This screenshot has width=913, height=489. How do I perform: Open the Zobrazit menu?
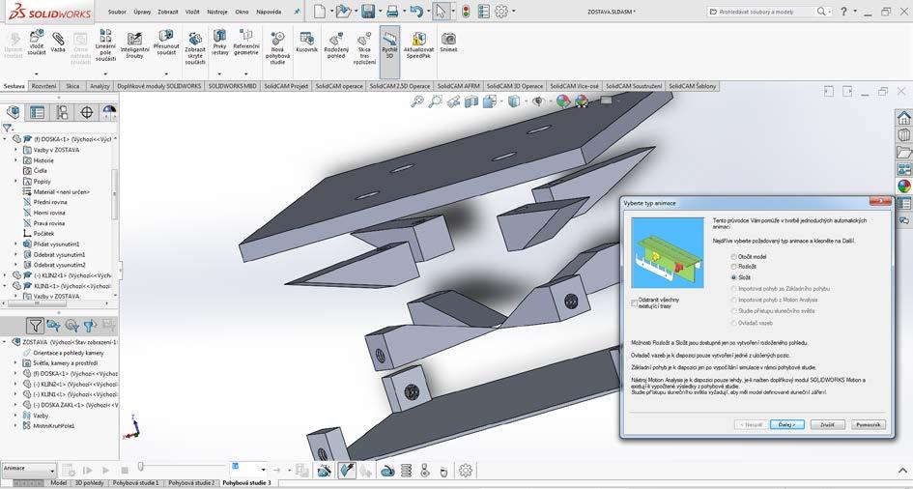(x=168, y=12)
